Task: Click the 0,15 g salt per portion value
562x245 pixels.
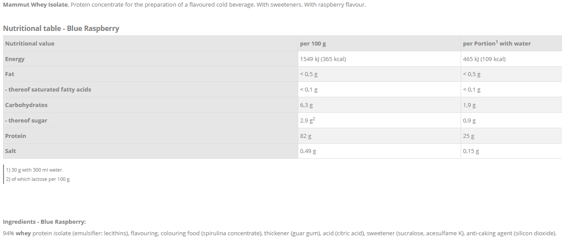Action: [x=471, y=151]
